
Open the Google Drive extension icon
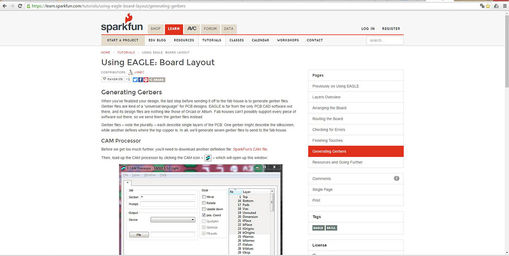click(497, 6)
